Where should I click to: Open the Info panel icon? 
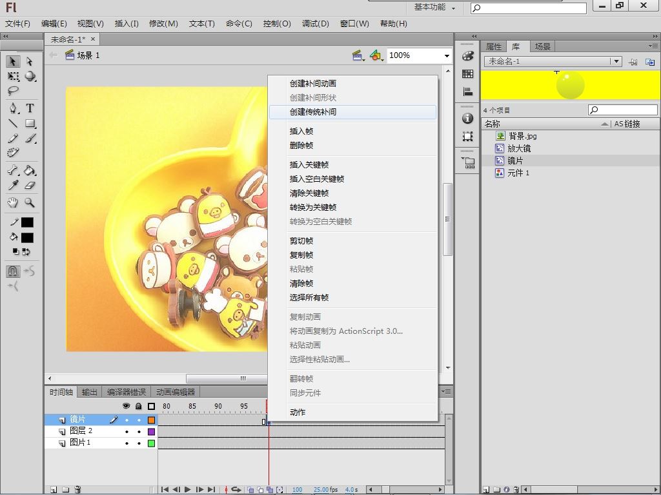[467, 119]
